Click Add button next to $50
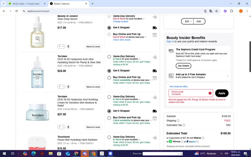 [x=199, y=21]
